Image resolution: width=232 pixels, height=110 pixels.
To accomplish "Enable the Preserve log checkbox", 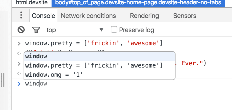I will pos(114,30).
